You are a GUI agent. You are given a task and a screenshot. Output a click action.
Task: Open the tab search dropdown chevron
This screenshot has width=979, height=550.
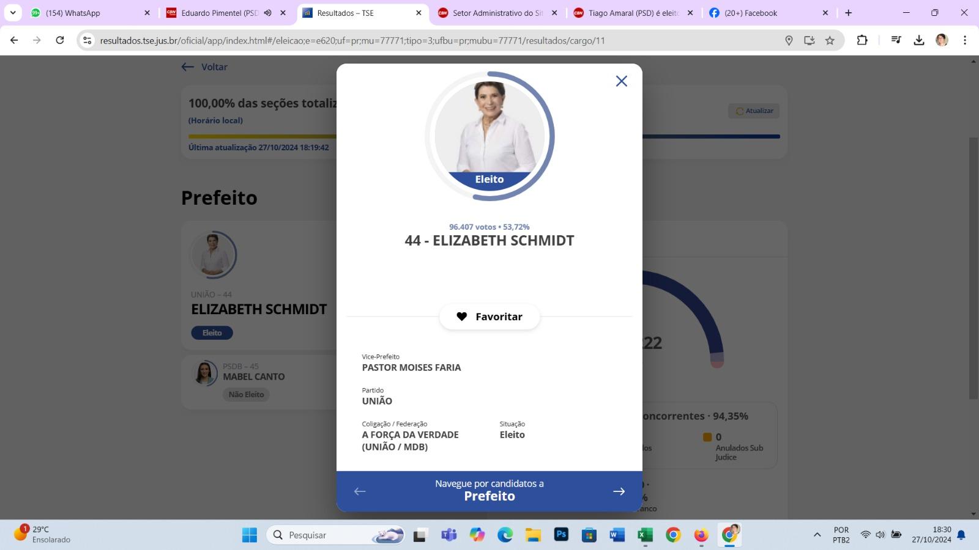13,12
